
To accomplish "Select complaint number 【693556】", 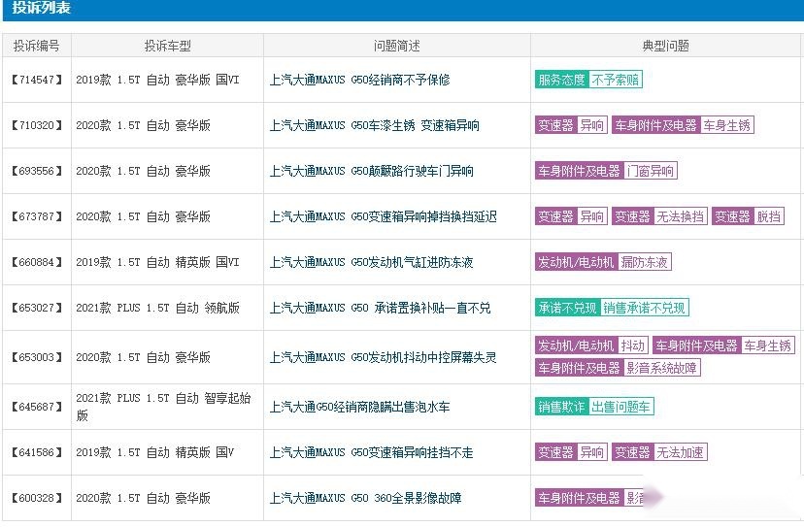I will click(36, 171).
